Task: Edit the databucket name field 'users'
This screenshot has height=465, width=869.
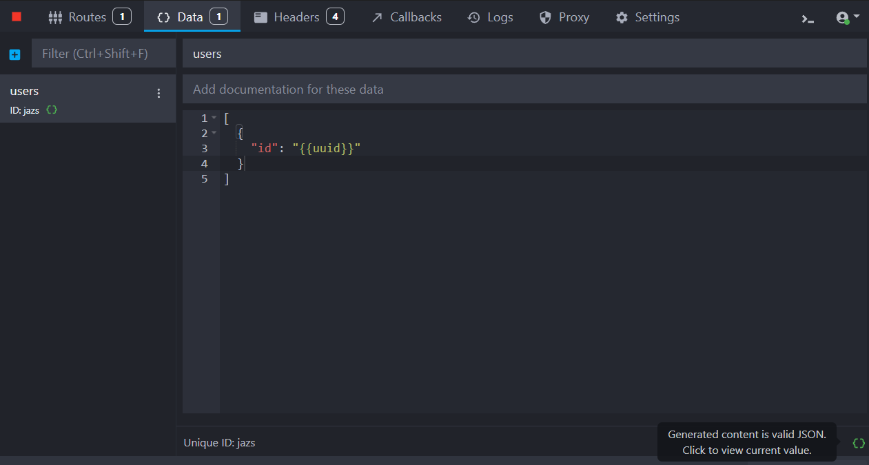Action: pos(524,54)
